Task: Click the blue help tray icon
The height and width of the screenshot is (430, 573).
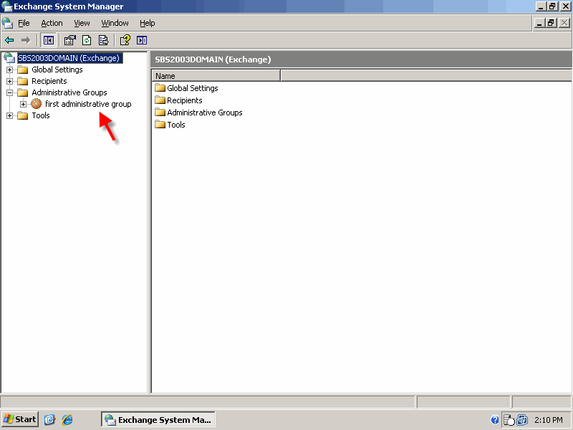Action: 495,420
